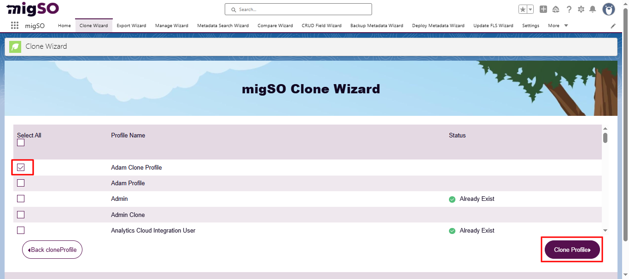The width and height of the screenshot is (629, 279).
Task: Click the page vertical scrollbar
Action: [x=625, y=124]
